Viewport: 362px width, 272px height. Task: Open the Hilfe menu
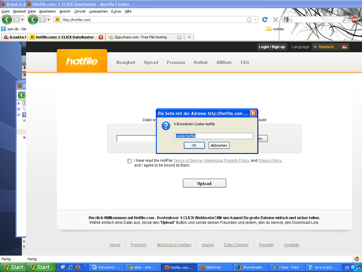[128, 11]
